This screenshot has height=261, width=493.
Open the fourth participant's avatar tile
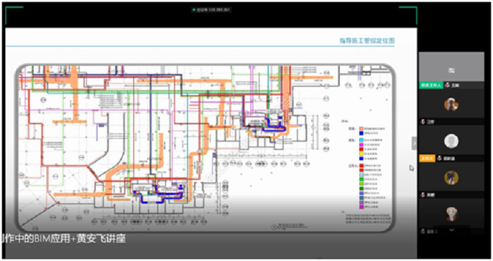451,178
